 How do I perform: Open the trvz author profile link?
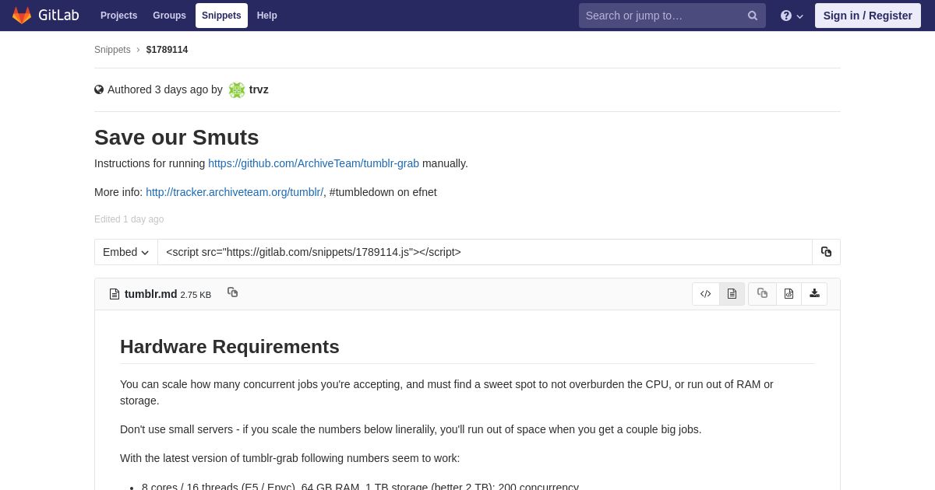[x=259, y=89]
